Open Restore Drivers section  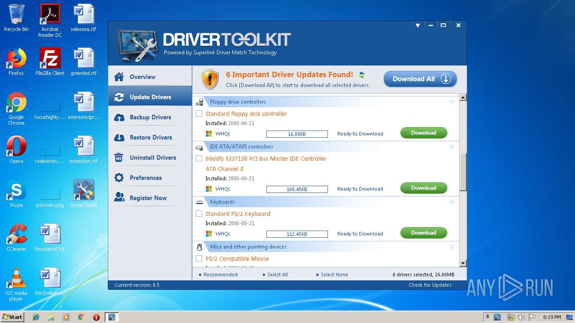(150, 137)
